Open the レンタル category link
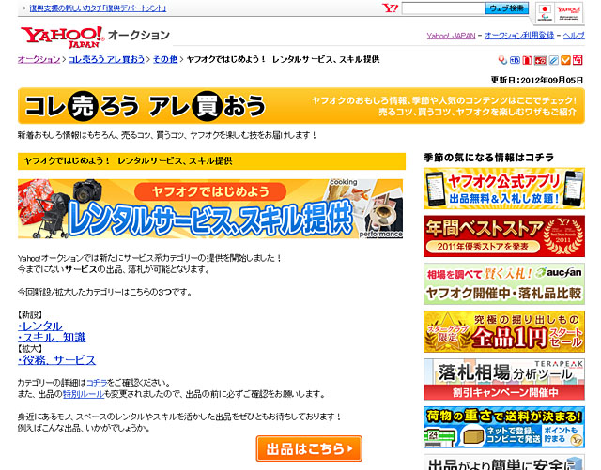 pos(41,326)
